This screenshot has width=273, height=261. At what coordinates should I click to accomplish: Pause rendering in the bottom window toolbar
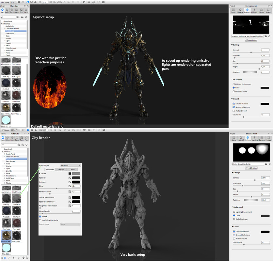(19, 130)
